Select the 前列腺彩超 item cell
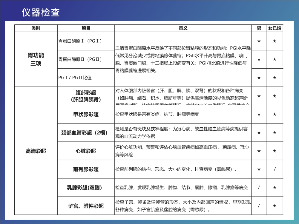Image resolution: width=299 pixels, height=224 pixels. 86,169
